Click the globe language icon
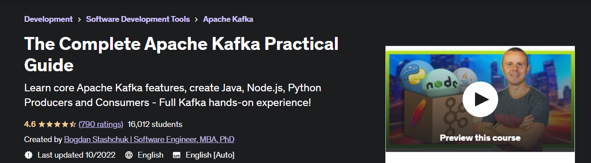The width and height of the screenshot is (591, 163). point(129,155)
